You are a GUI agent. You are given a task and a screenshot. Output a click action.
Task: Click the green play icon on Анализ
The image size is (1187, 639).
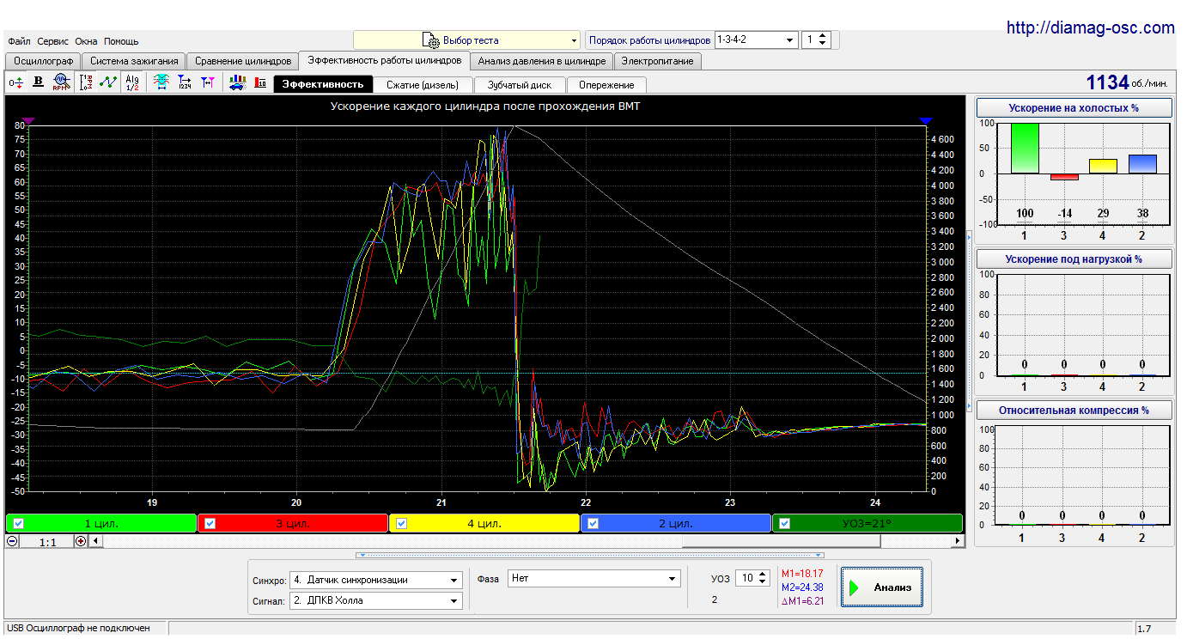coord(855,587)
